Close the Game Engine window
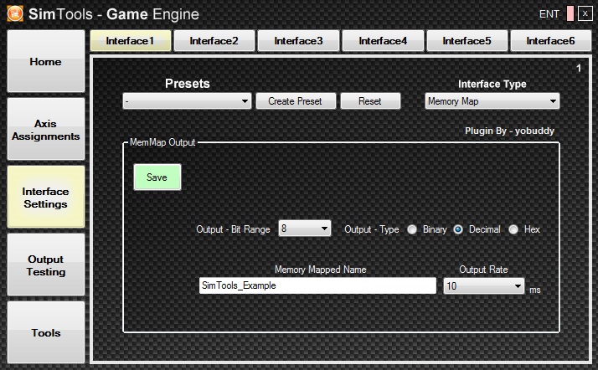The width and height of the screenshot is (598, 370). pyautogui.click(x=584, y=13)
